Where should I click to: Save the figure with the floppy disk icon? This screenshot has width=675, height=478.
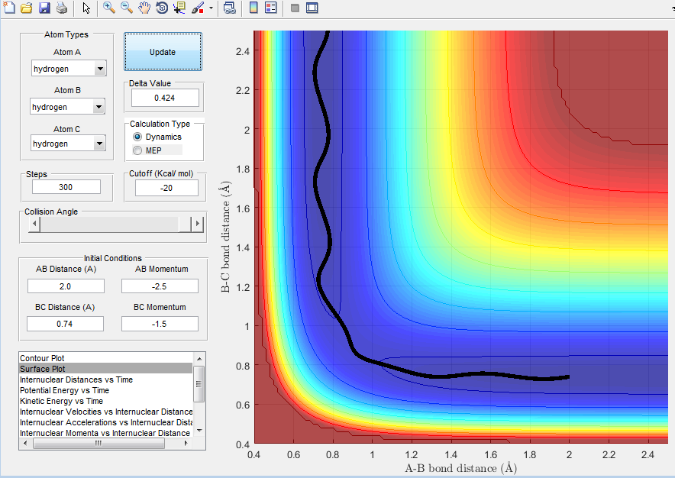pyautogui.click(x=44, y=8)
